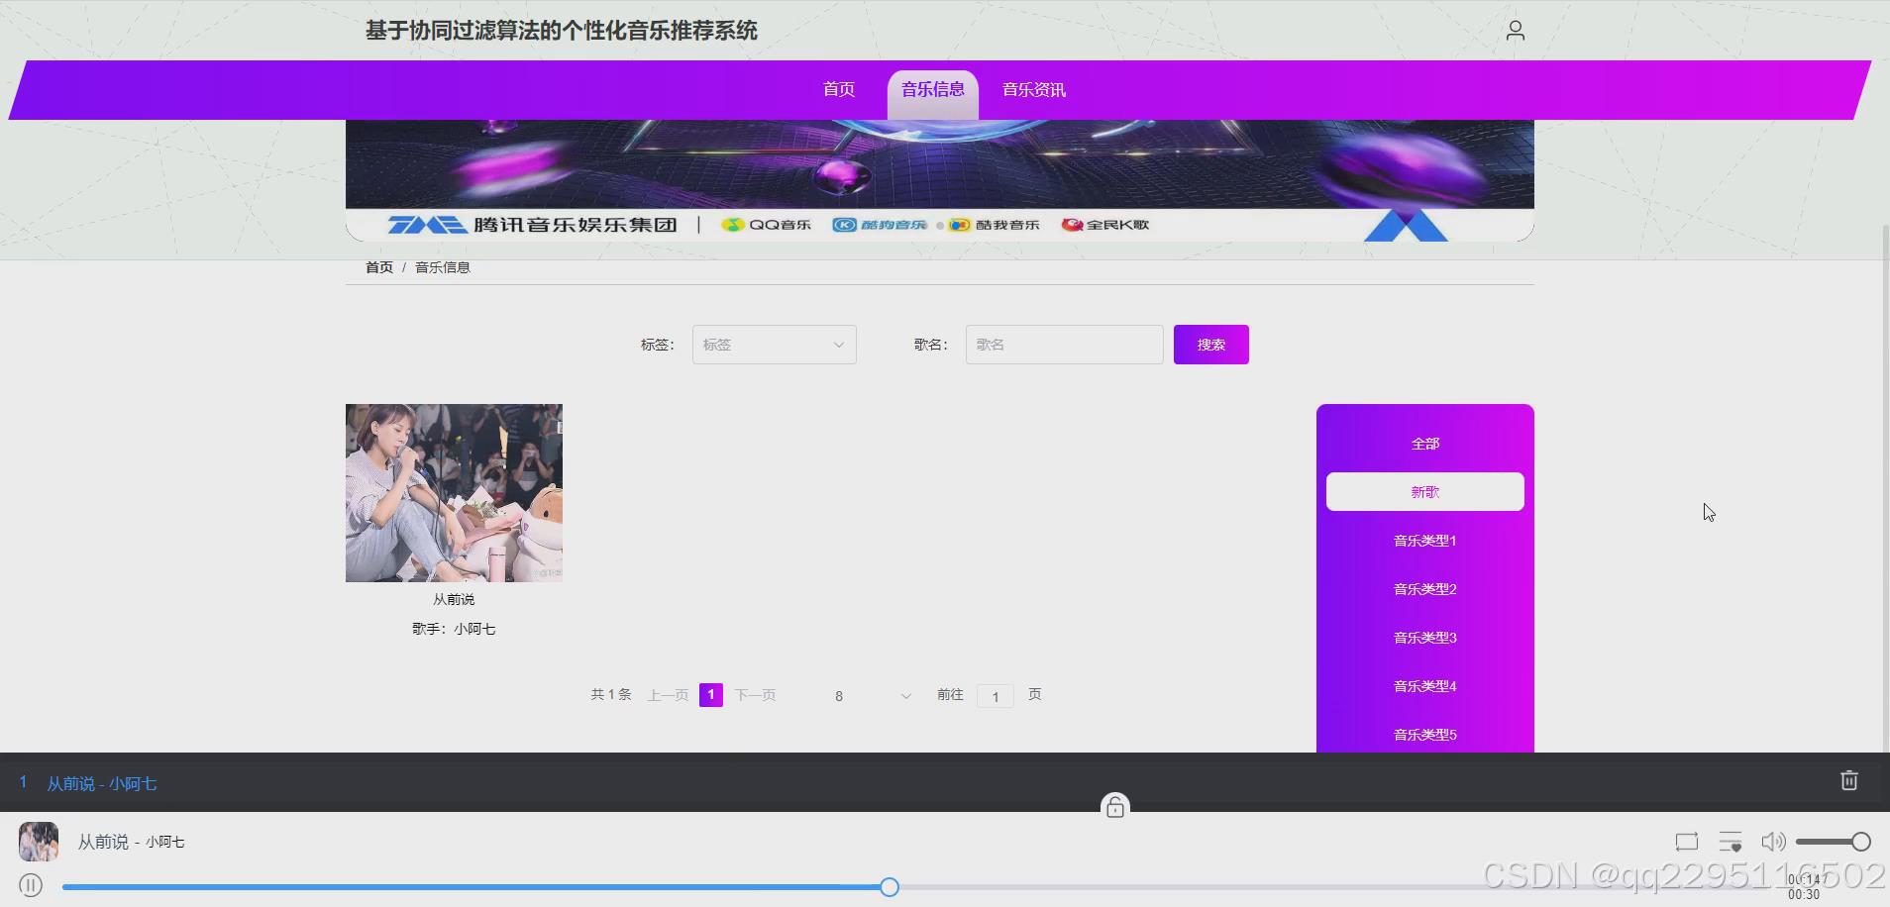The height and width of the screenshot is (907, 1890).
Task: Click page number 1 button
Action: click(710, 695)
